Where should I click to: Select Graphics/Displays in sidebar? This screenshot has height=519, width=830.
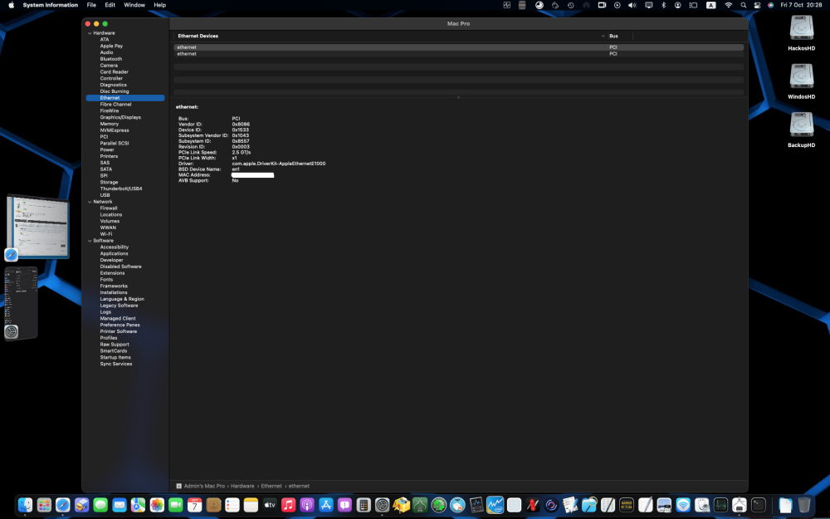tap(120, 117)
